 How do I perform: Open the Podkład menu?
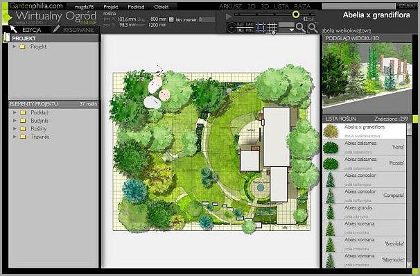136,7
